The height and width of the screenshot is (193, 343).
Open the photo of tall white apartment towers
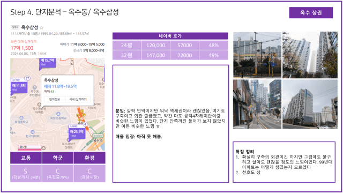point(310,55)
